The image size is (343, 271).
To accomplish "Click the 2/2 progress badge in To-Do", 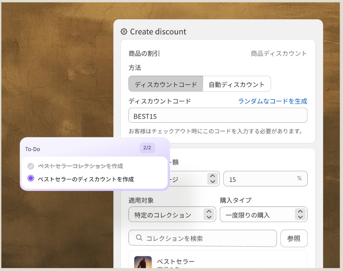I will pyautogui.click(x=147, y=148).
